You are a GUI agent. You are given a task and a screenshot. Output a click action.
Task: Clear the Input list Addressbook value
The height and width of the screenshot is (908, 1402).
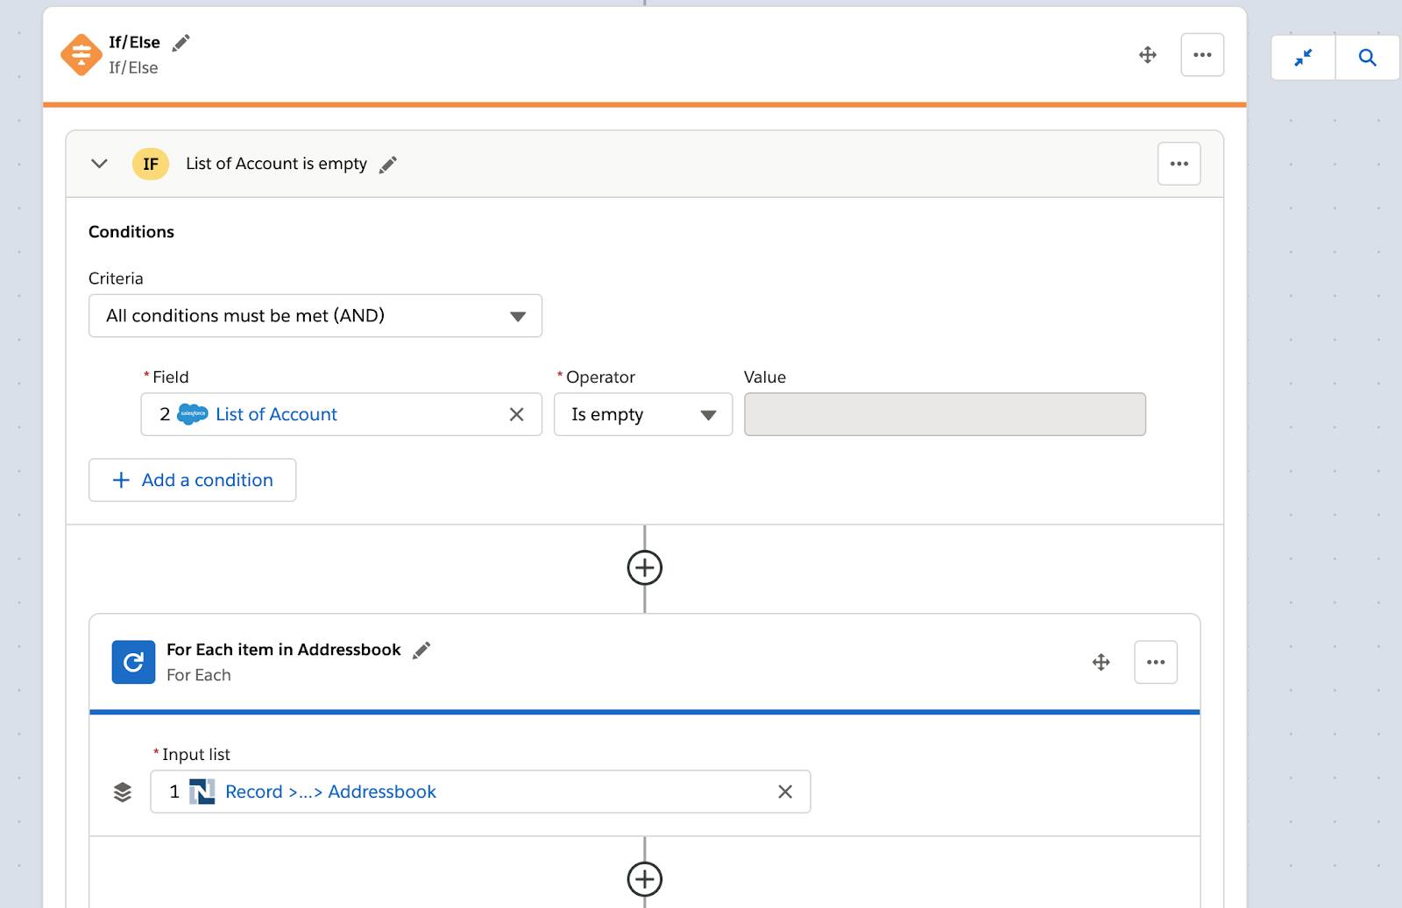(785, 792)
